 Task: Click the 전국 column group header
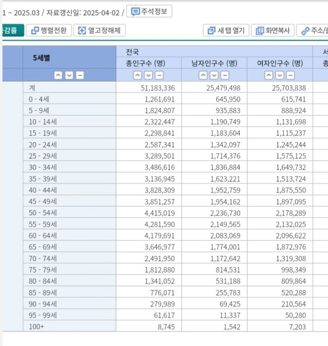point(132,52)
